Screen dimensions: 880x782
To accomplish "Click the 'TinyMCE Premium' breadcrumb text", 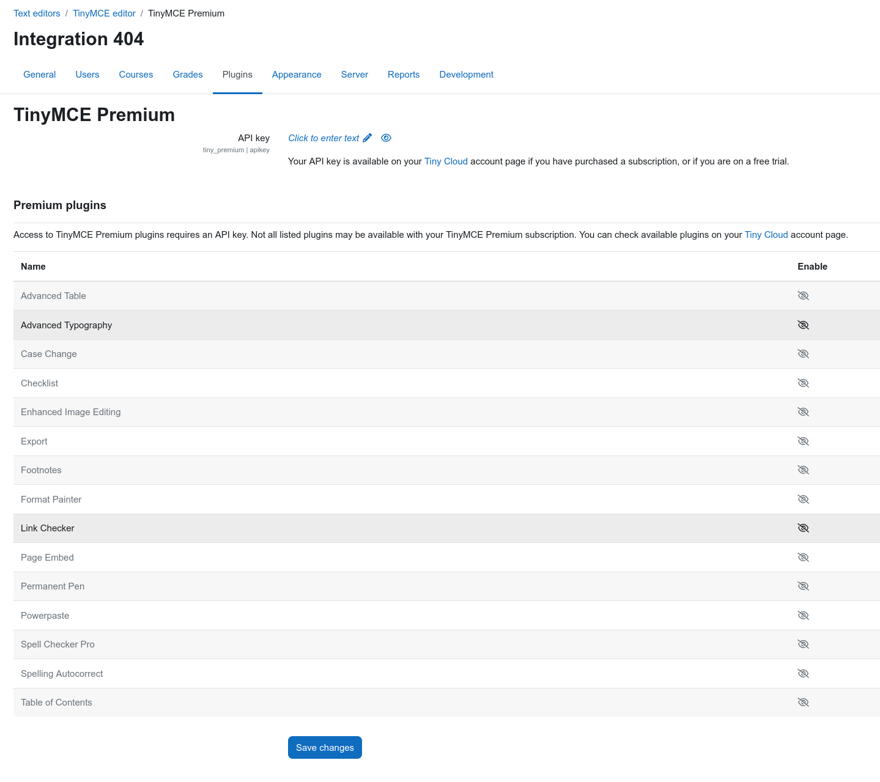I will [186, 13].
